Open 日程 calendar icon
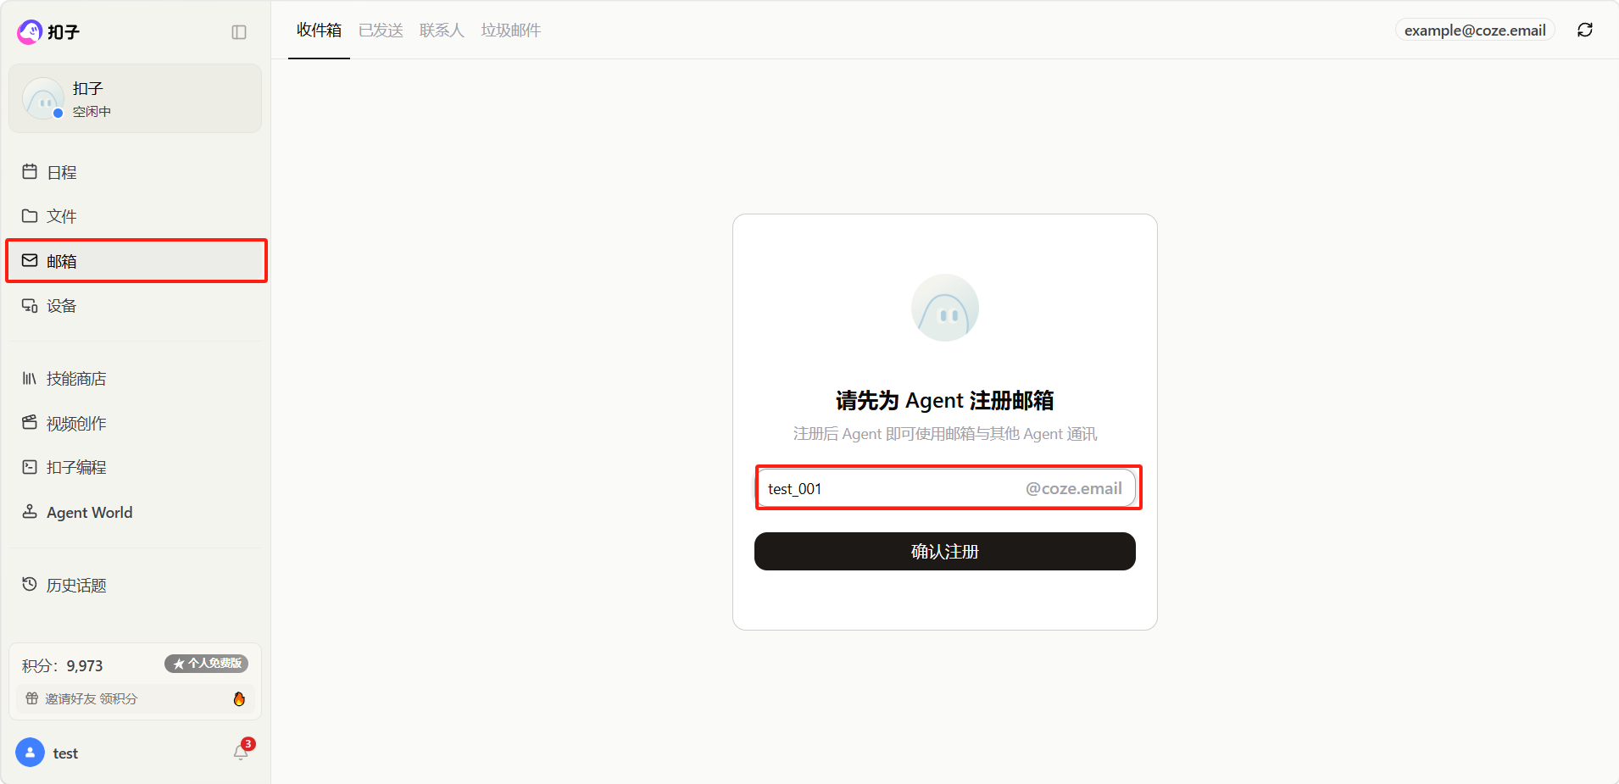The image size is (1619, 784). pyautogui.click(x=30, y=172)
